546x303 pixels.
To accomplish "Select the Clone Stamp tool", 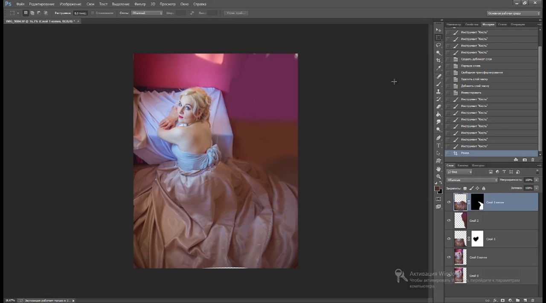I will pyautogui.click(x=439, y=92).
